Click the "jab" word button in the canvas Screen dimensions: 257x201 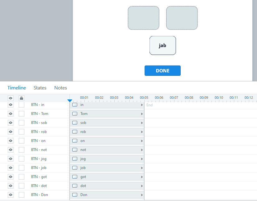(x=162, y=45)
